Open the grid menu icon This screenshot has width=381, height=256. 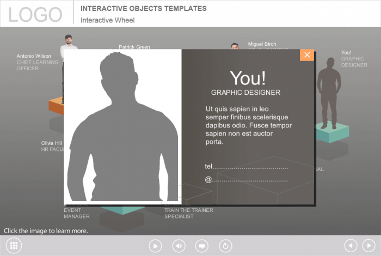coord(14,246)
